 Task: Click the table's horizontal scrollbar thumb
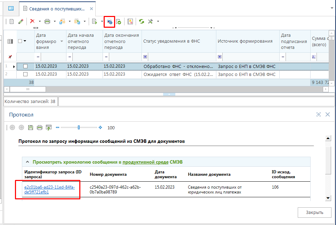click(x=27, y=89)
